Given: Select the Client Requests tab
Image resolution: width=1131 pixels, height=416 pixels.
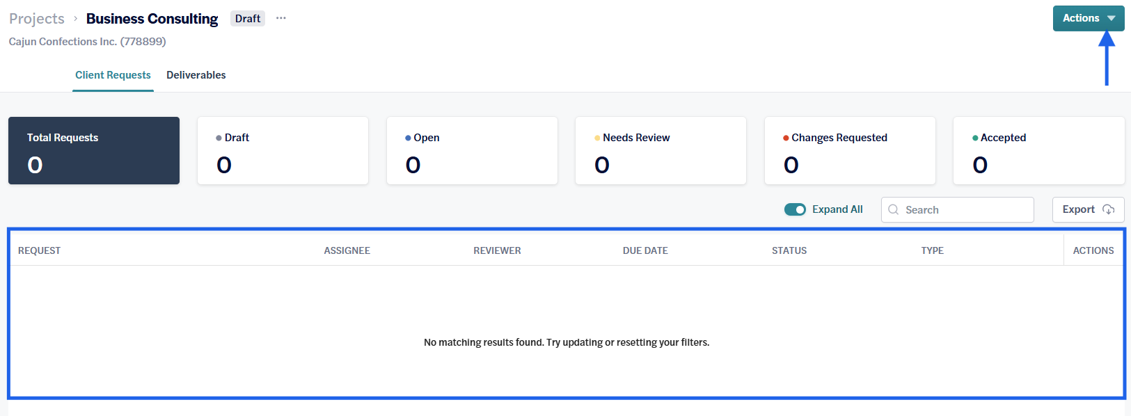Looking at the screenshot, I should coord(113,75).
